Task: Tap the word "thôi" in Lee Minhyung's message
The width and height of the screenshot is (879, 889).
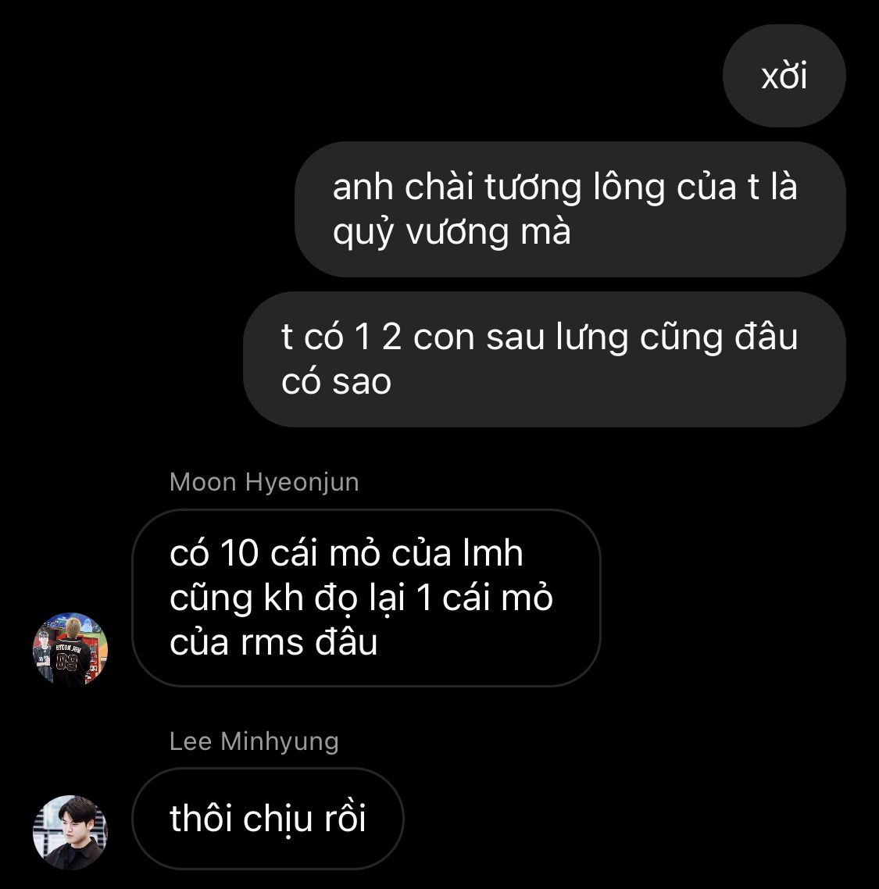Action: tap(202, 818)
